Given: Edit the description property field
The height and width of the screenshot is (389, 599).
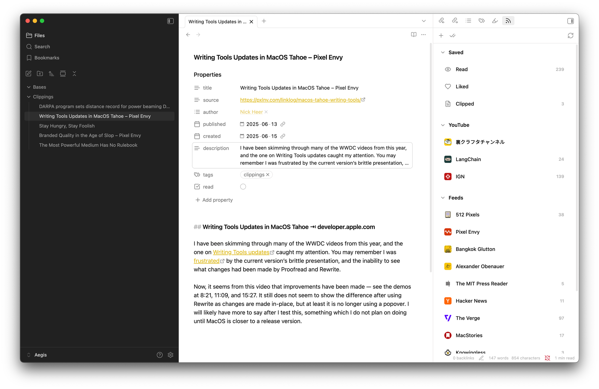Looking at the screenshot, I should coord(324,155).
